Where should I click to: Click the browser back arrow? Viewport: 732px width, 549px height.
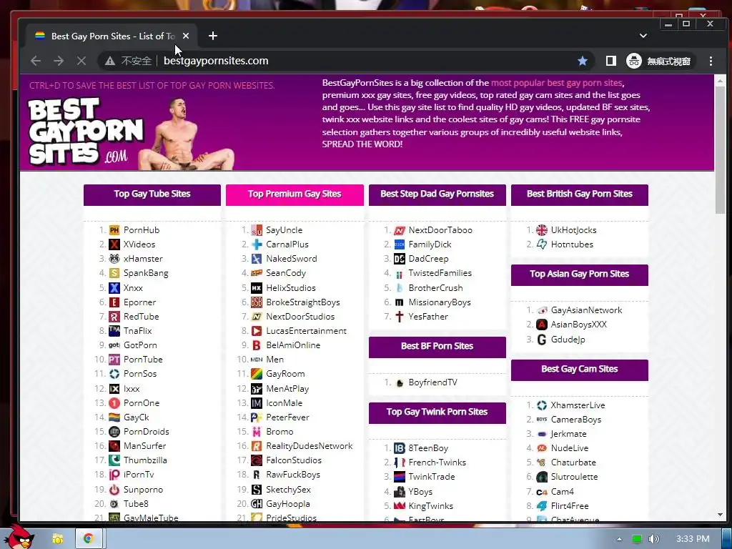pos(36,61)
